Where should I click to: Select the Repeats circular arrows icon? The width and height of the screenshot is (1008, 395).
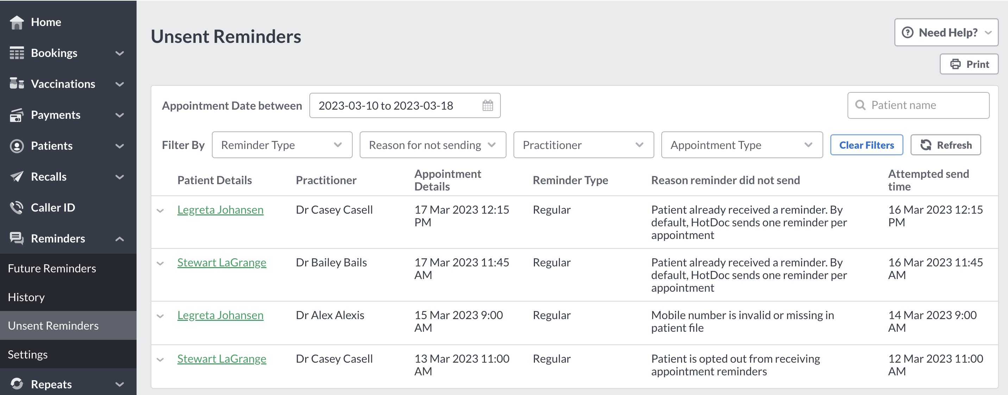(17, 384)
